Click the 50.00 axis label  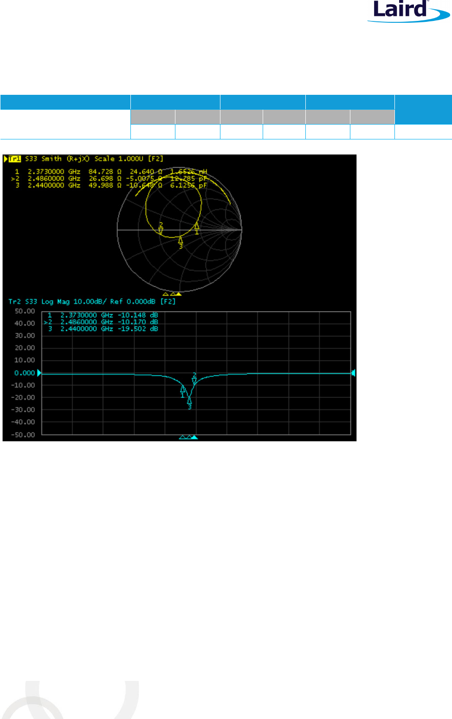25,311
